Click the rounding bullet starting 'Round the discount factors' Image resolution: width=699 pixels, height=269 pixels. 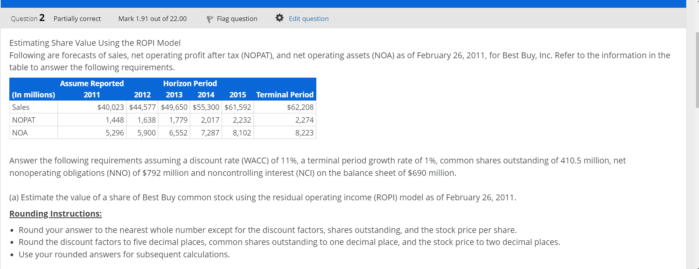click(290, 242)
